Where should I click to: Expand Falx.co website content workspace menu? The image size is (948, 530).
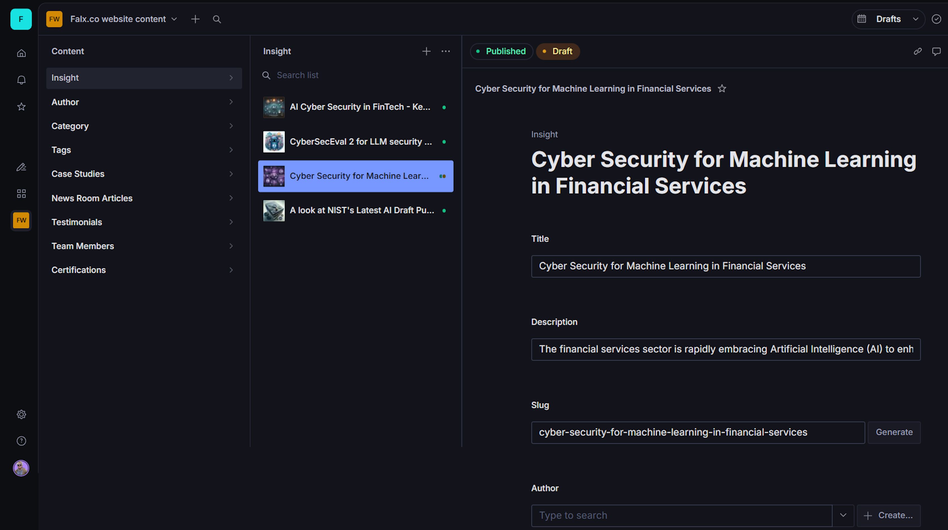tap(124, 19)
